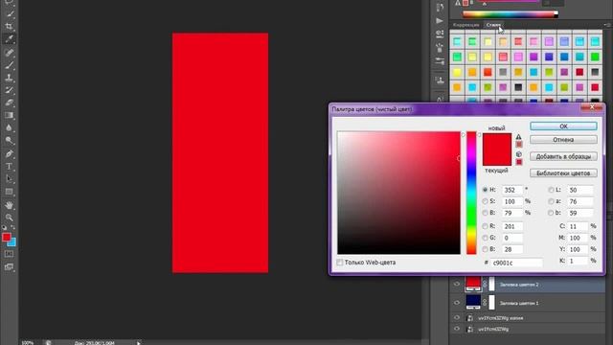This screenshot has height=345, width=613.
Task: Click the web-safe color cube icon
Action: click(x=519, y=154)
